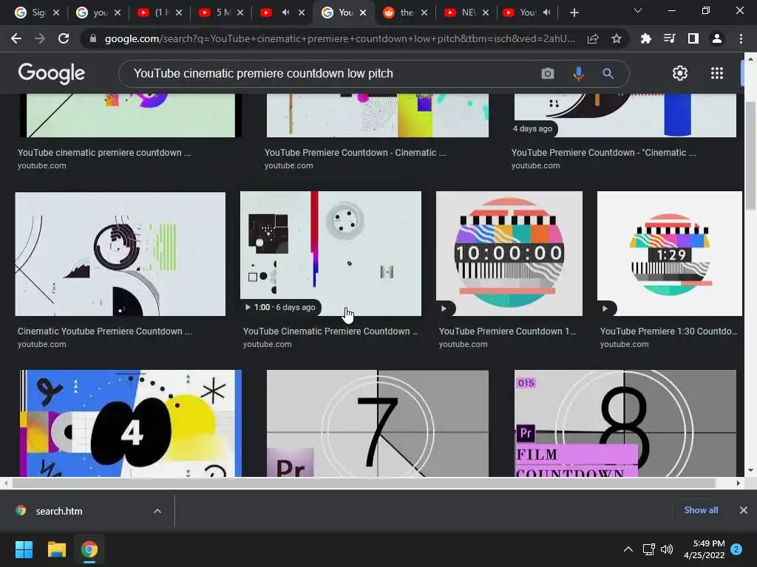View site security lock info

(93, 38)
